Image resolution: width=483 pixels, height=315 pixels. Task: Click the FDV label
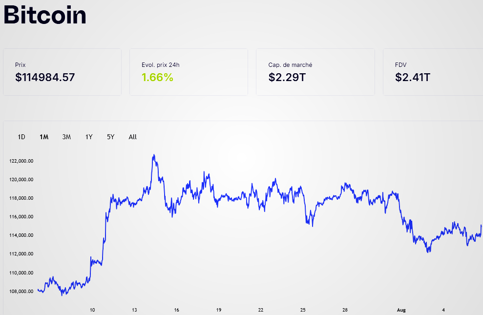[401, 65]
